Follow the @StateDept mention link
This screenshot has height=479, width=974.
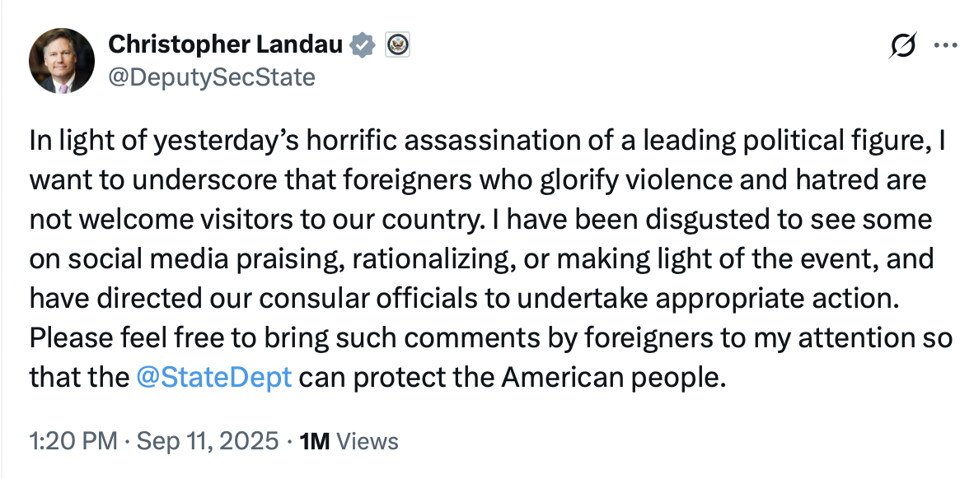[215, 378]
